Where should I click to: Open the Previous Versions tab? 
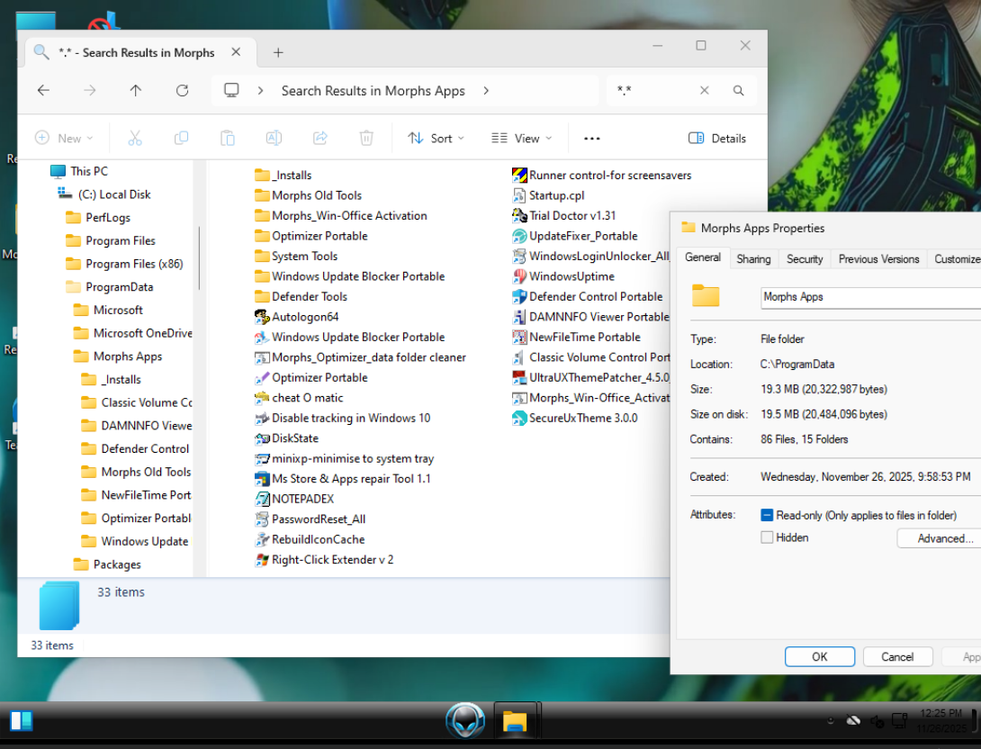pos(878,258)
